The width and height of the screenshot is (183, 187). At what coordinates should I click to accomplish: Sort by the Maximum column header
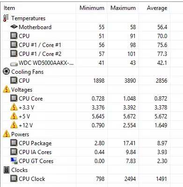click(123, 8)
